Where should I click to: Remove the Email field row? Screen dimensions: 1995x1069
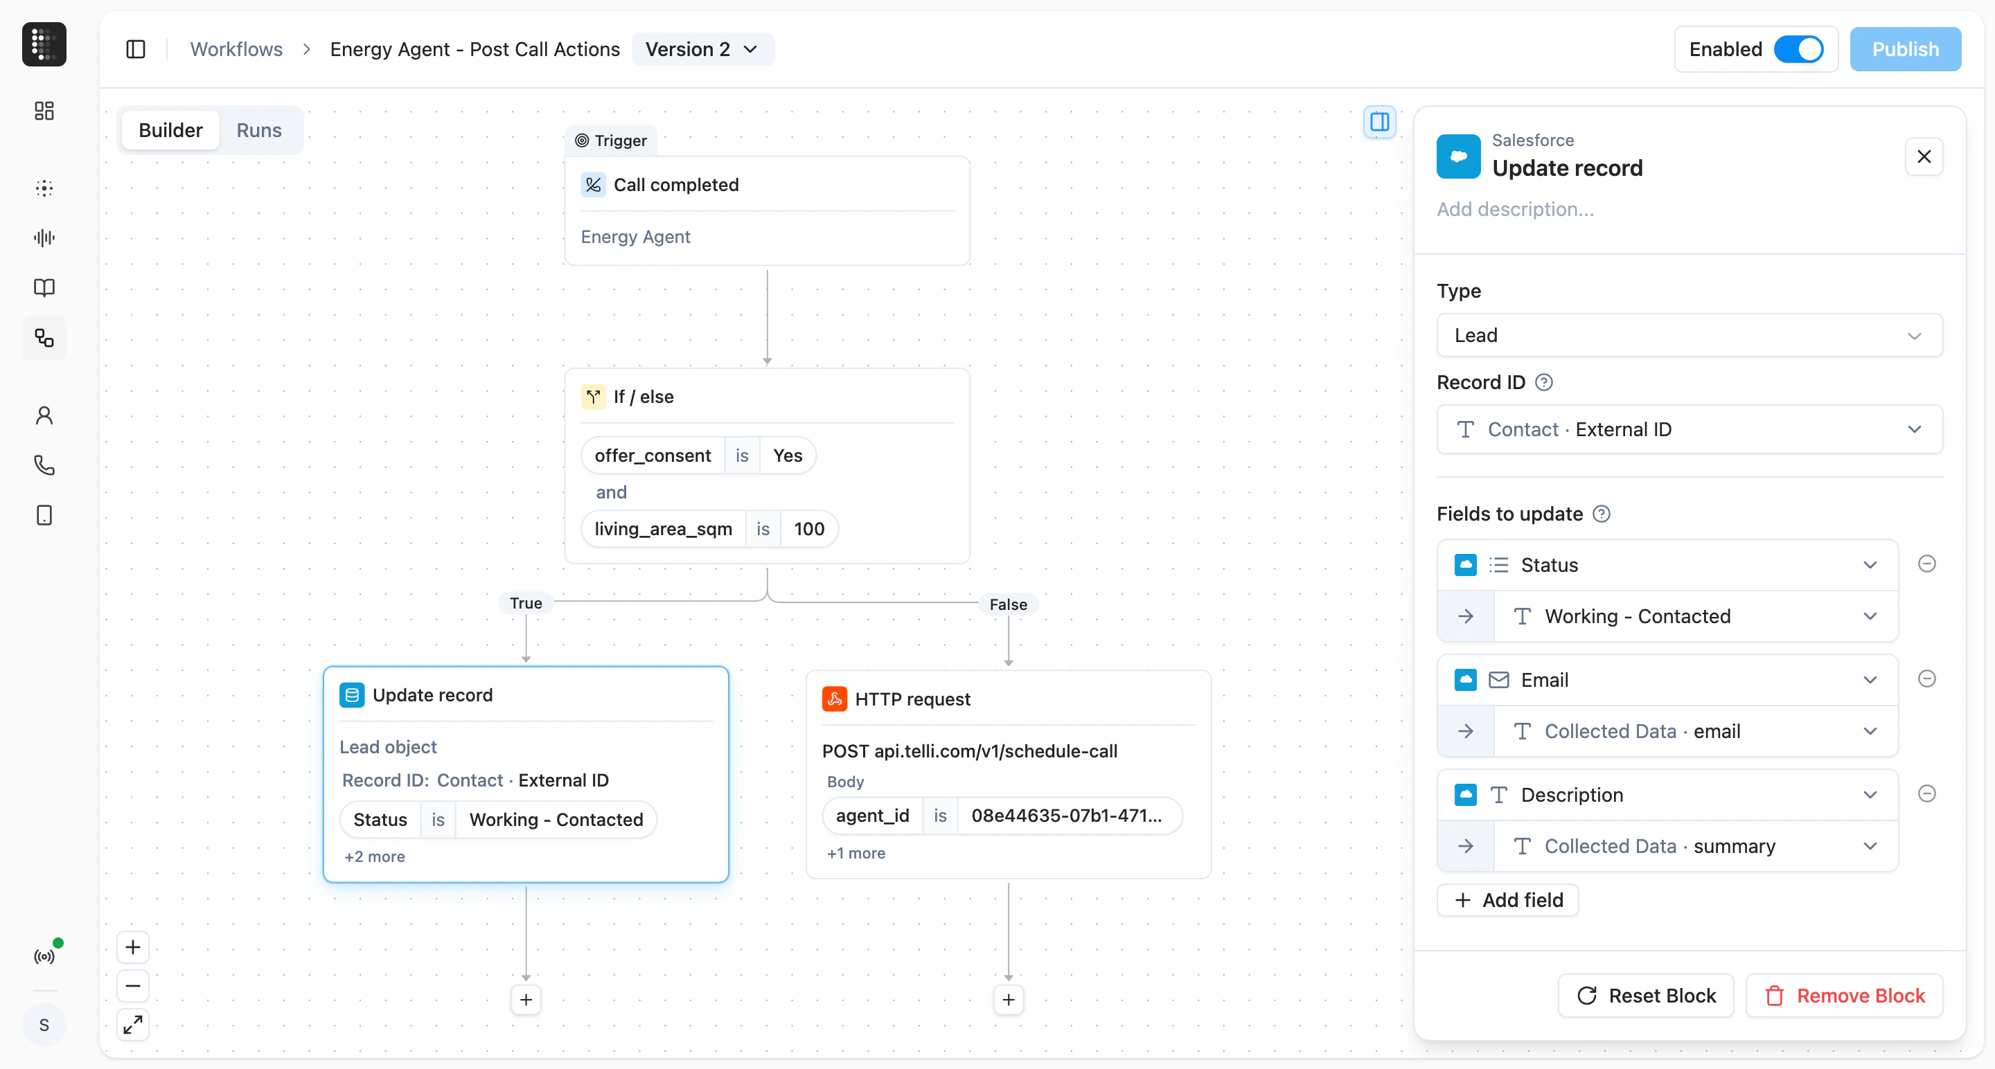[x=1927, y=679]
